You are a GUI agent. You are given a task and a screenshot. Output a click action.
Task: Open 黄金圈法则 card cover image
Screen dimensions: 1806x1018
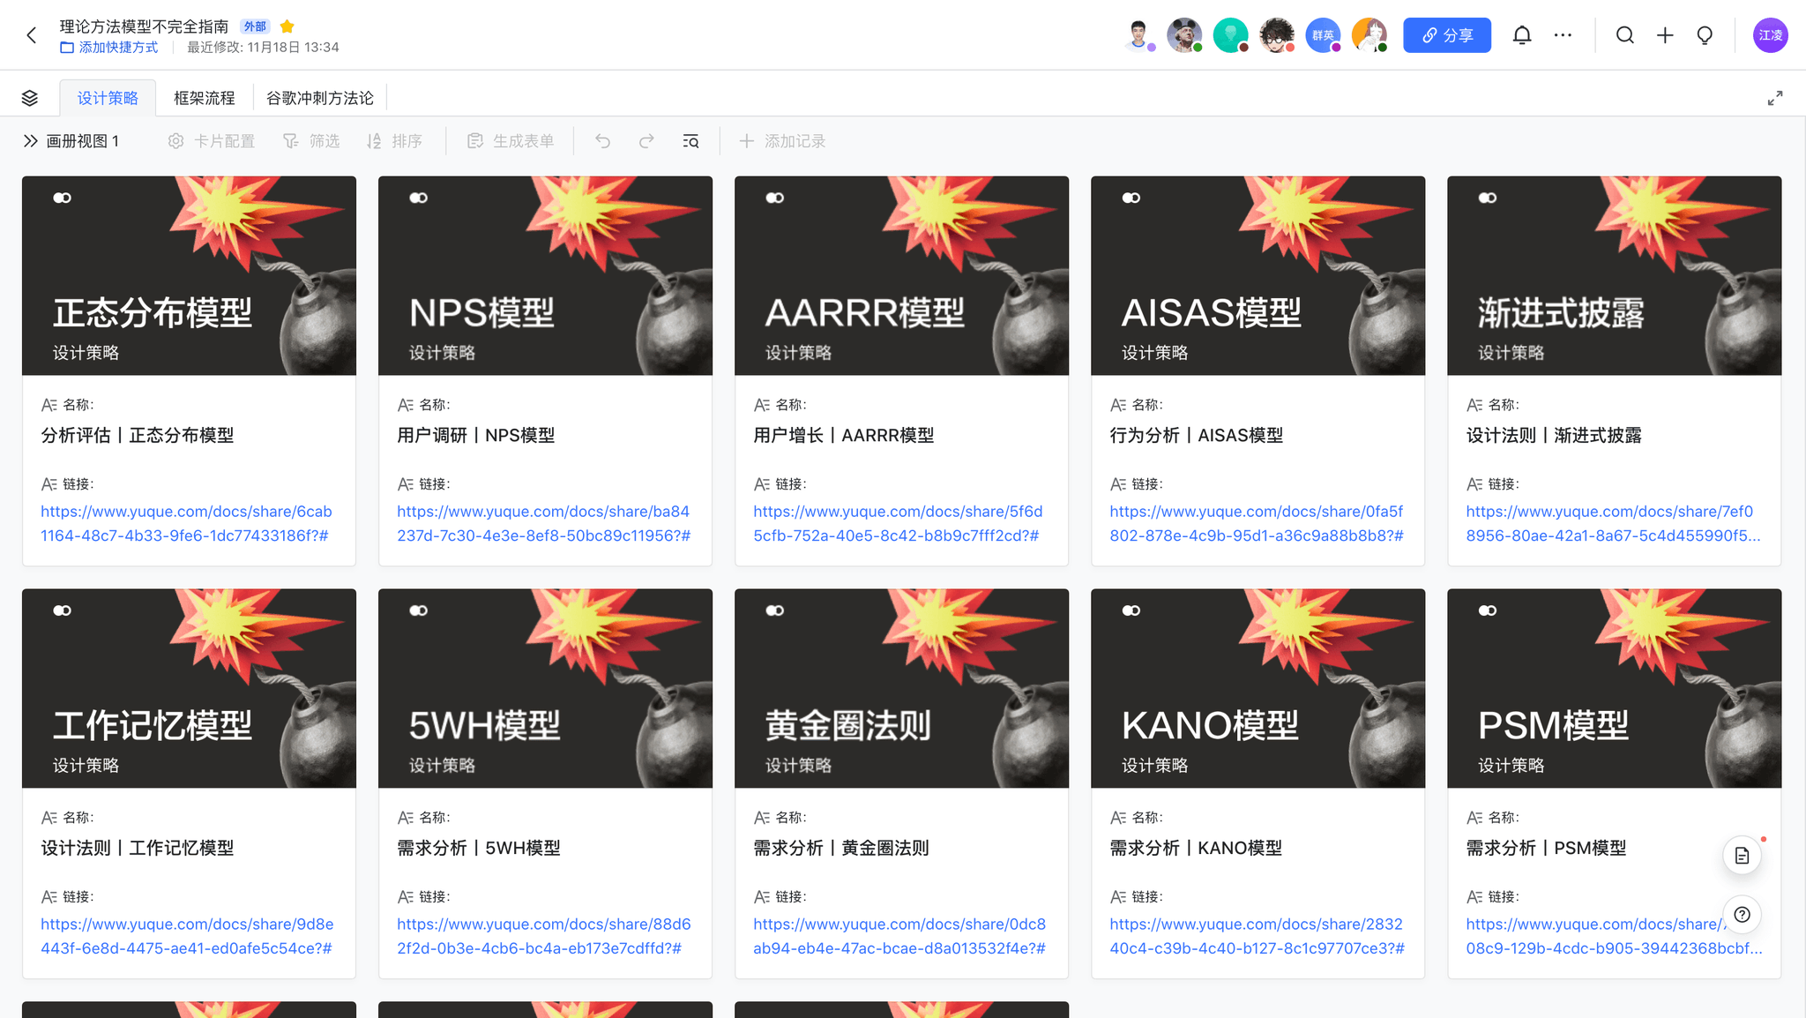click(x=901, y=688)
